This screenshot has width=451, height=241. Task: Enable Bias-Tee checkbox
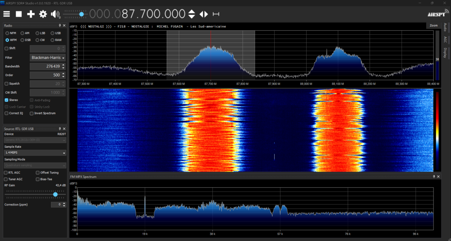tap(38, 179)
